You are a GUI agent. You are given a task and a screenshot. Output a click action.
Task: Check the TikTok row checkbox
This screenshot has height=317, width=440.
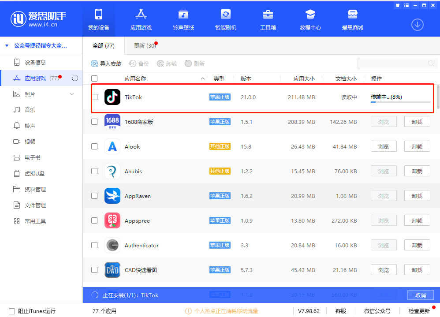[94, 97]
